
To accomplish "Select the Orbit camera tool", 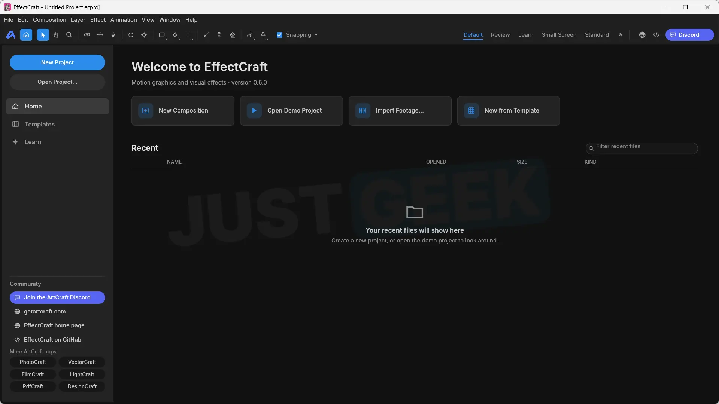I will 87,35.
